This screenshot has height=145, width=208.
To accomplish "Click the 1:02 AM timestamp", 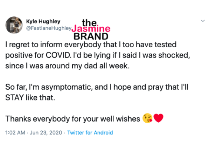I will 15,133.
